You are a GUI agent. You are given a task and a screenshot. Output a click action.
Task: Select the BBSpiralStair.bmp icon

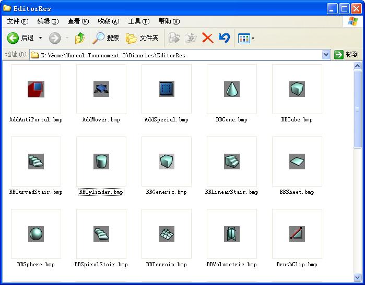[x=101, y=234]
